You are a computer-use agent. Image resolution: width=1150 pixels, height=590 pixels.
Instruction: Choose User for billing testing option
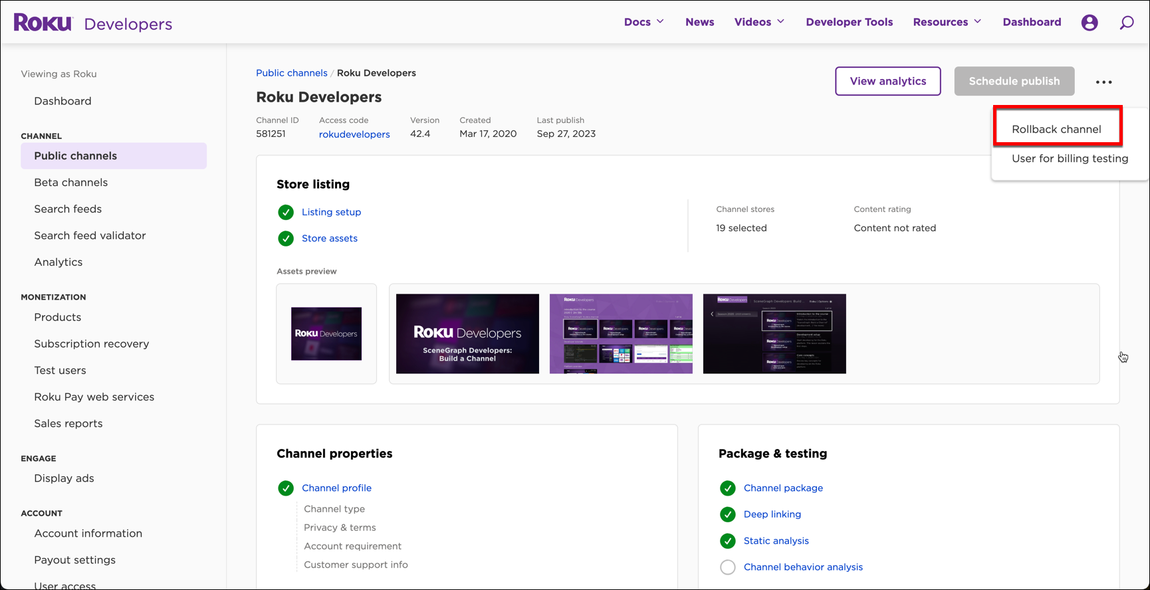[x=1070, y=158]
